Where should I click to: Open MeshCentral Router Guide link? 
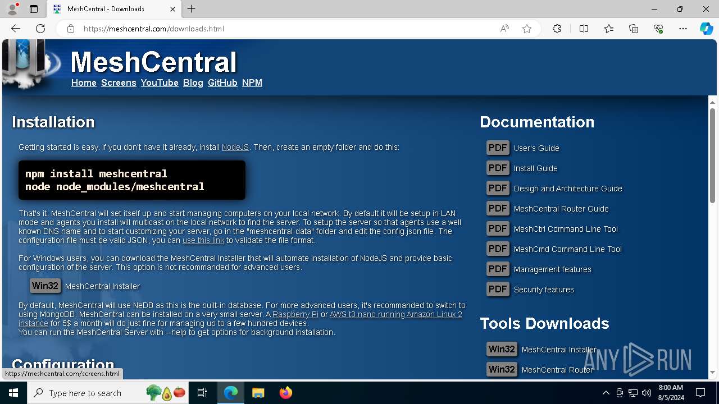(x=561, y=209)
